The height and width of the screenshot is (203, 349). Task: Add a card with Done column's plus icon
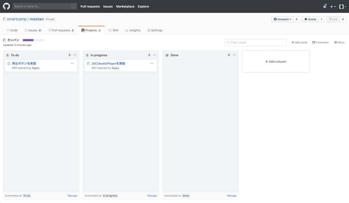[229, 55]
